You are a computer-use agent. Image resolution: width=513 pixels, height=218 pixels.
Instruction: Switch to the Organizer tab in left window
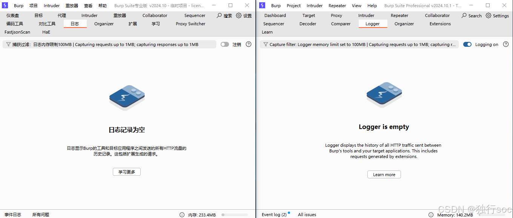[104, 24]
